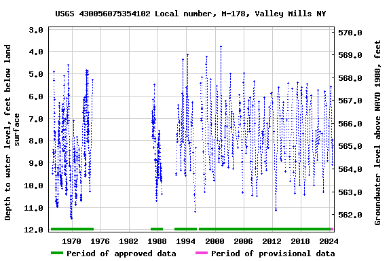The height and width of the screenshot is (261, 391).
Task: Click the left axis value 4.0
Action: click(36, 52)
